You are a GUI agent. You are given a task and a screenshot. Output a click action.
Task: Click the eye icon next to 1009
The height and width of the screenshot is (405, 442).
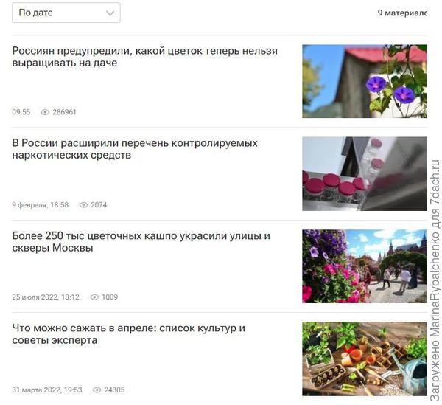point(94,297)
